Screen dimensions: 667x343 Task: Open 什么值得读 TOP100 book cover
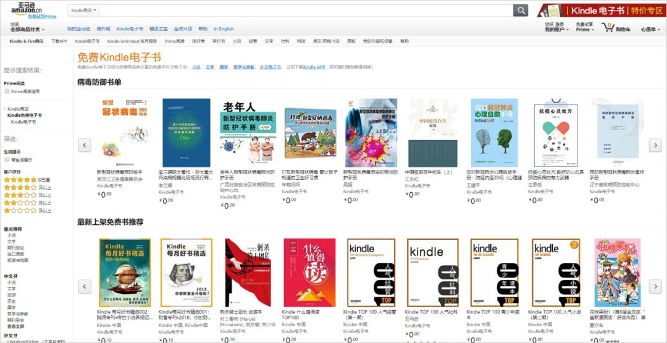(x=309, y=273)
